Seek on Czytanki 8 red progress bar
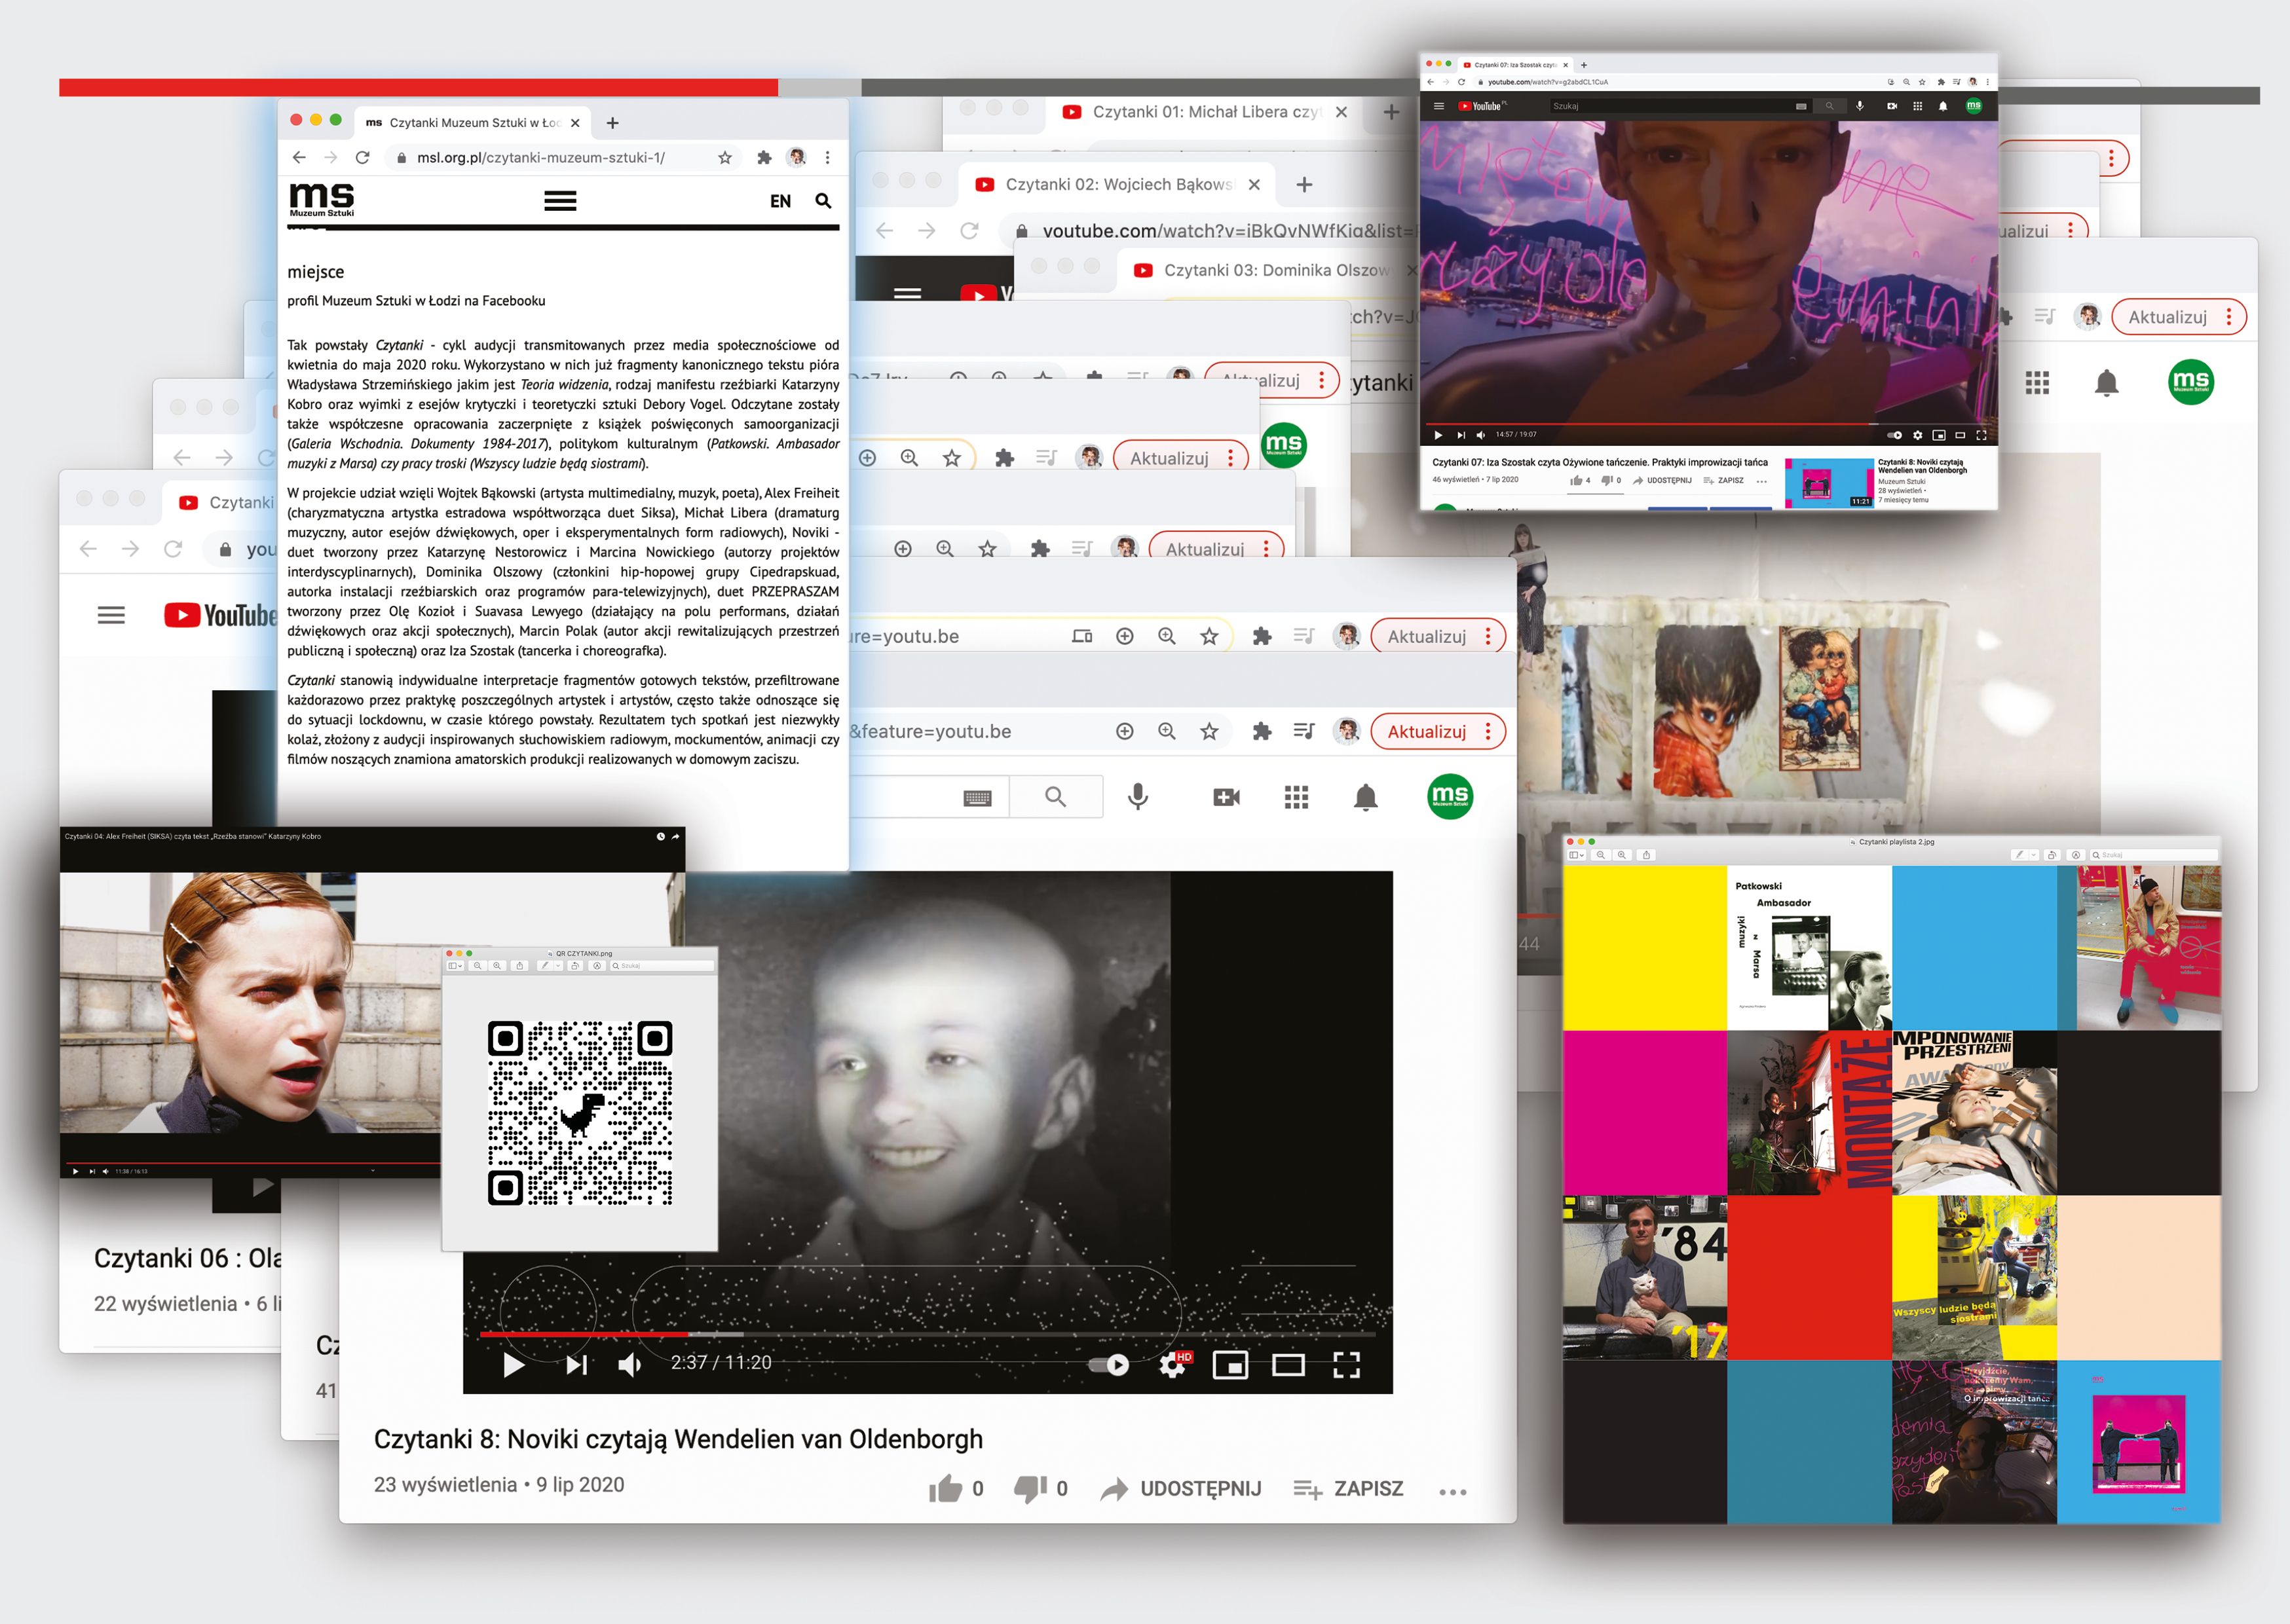2290x1624 pixels. (928, 1334)
